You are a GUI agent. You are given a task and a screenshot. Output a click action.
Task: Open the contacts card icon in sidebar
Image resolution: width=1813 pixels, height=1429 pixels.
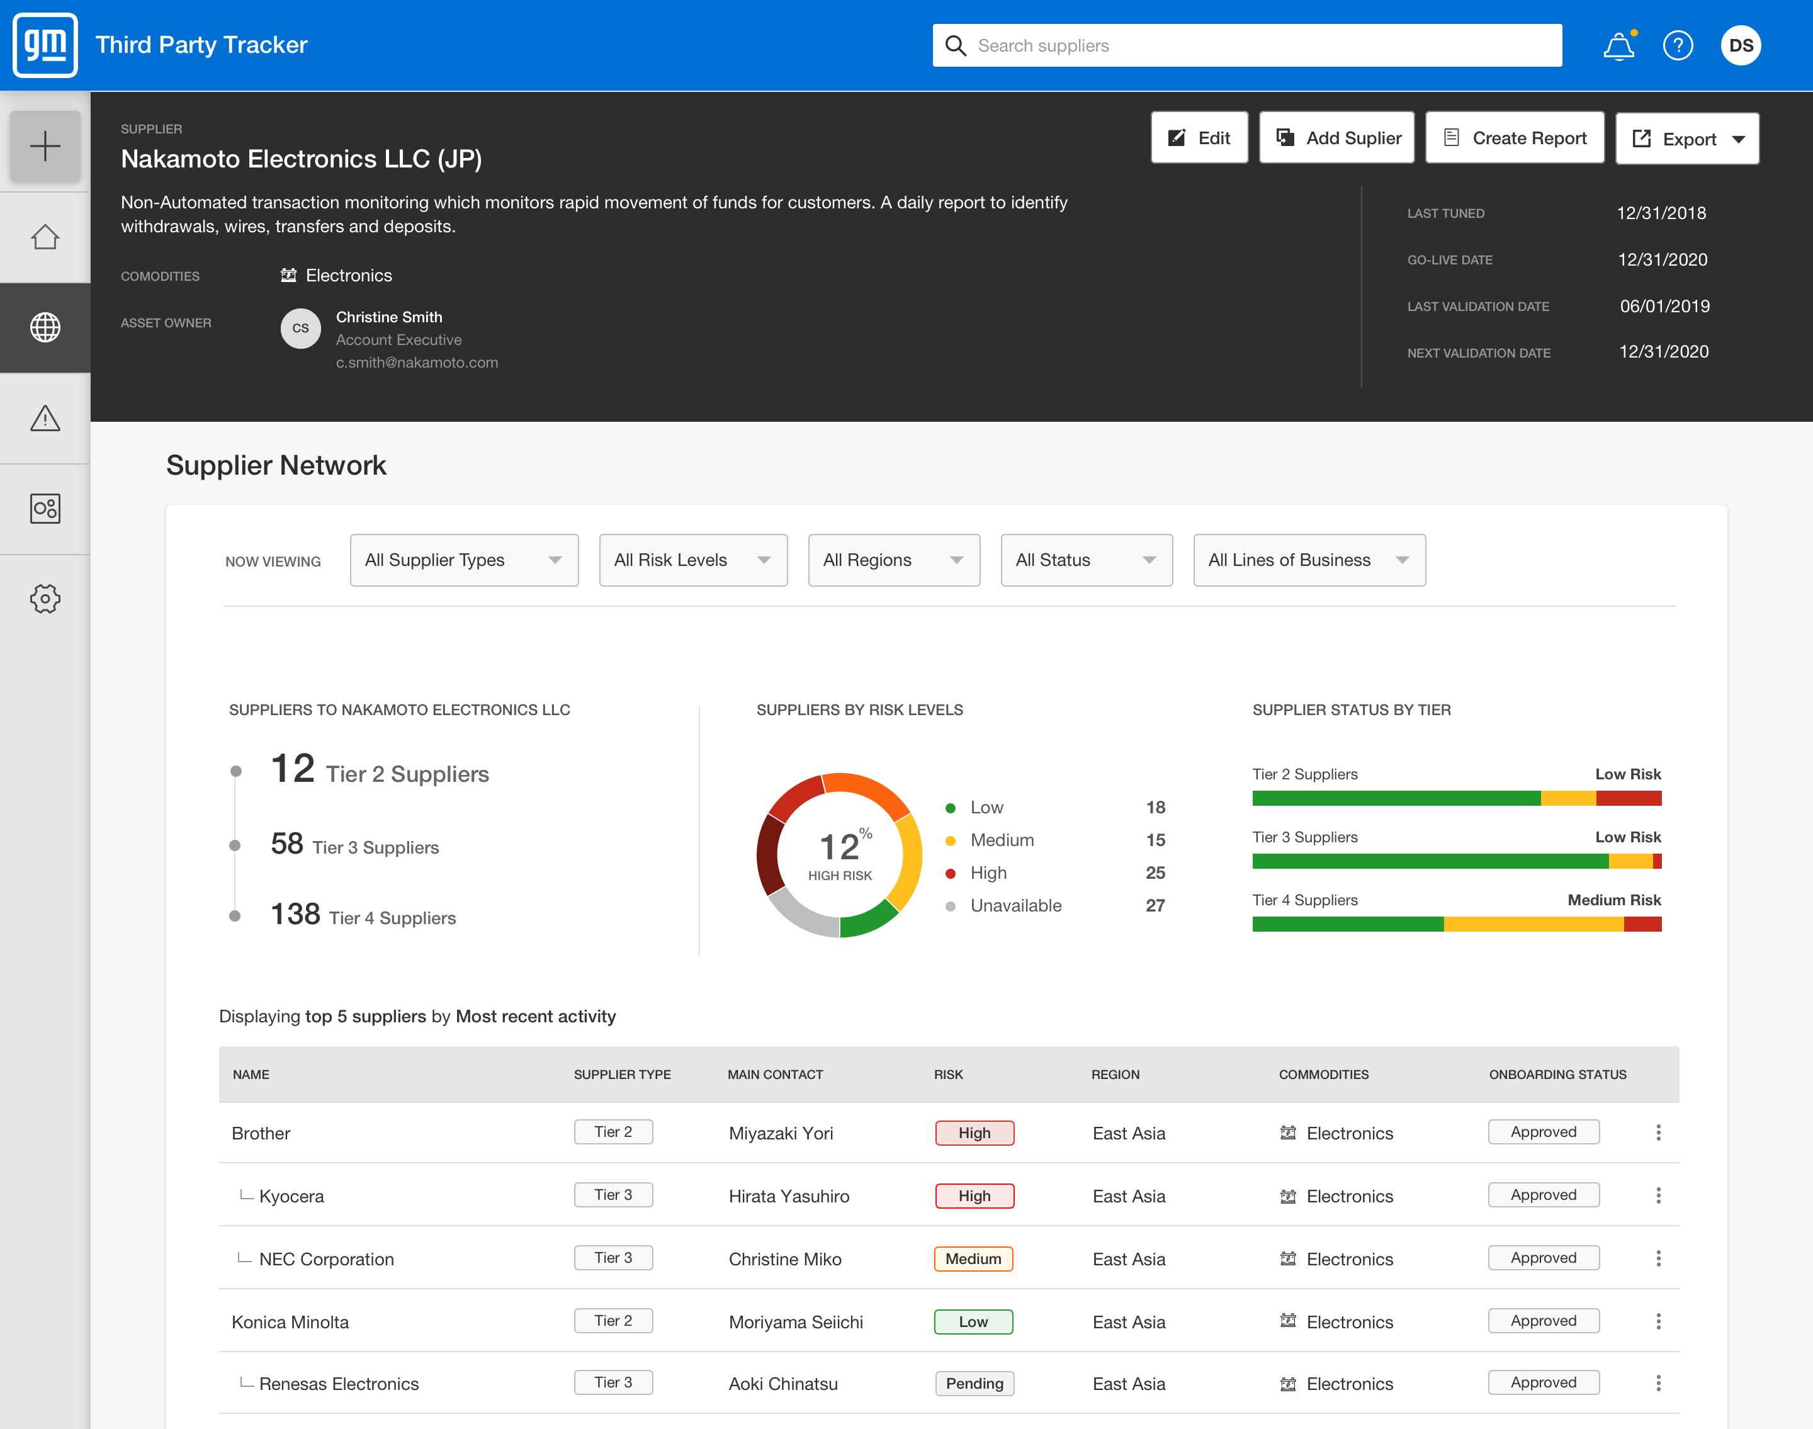click(45, 508)
